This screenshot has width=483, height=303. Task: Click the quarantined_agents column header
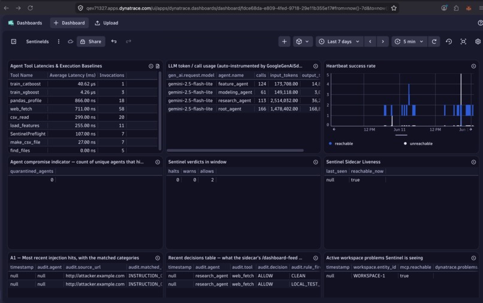pyautogui.click(x=32, y=171)
